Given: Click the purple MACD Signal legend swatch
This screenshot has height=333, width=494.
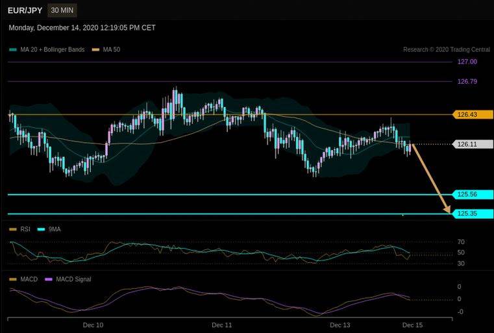Looking at the screenshot, I should pos(49,279).
